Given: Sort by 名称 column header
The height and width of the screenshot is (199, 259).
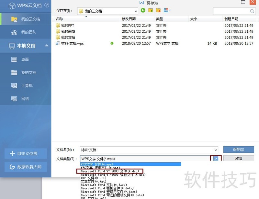Looking at the screenshot, I should pyautogui.click(x=86, y=19).
